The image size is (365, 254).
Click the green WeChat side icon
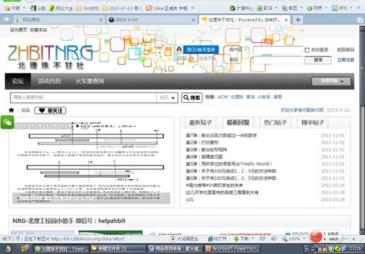[7, 122]
